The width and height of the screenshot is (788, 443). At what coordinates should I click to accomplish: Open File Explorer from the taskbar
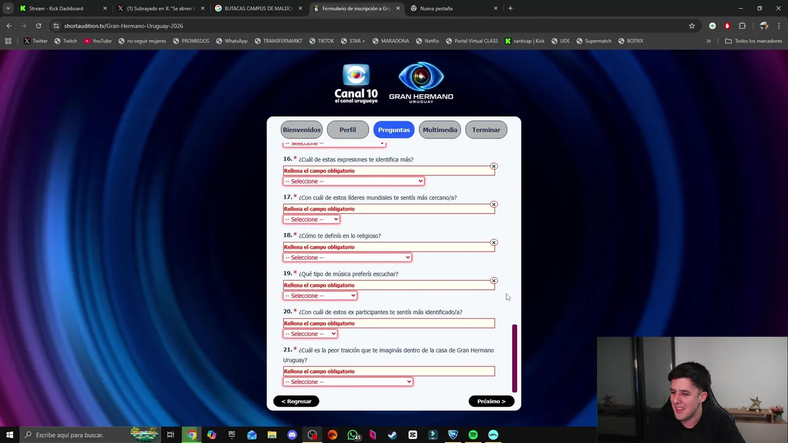[272, 435]
